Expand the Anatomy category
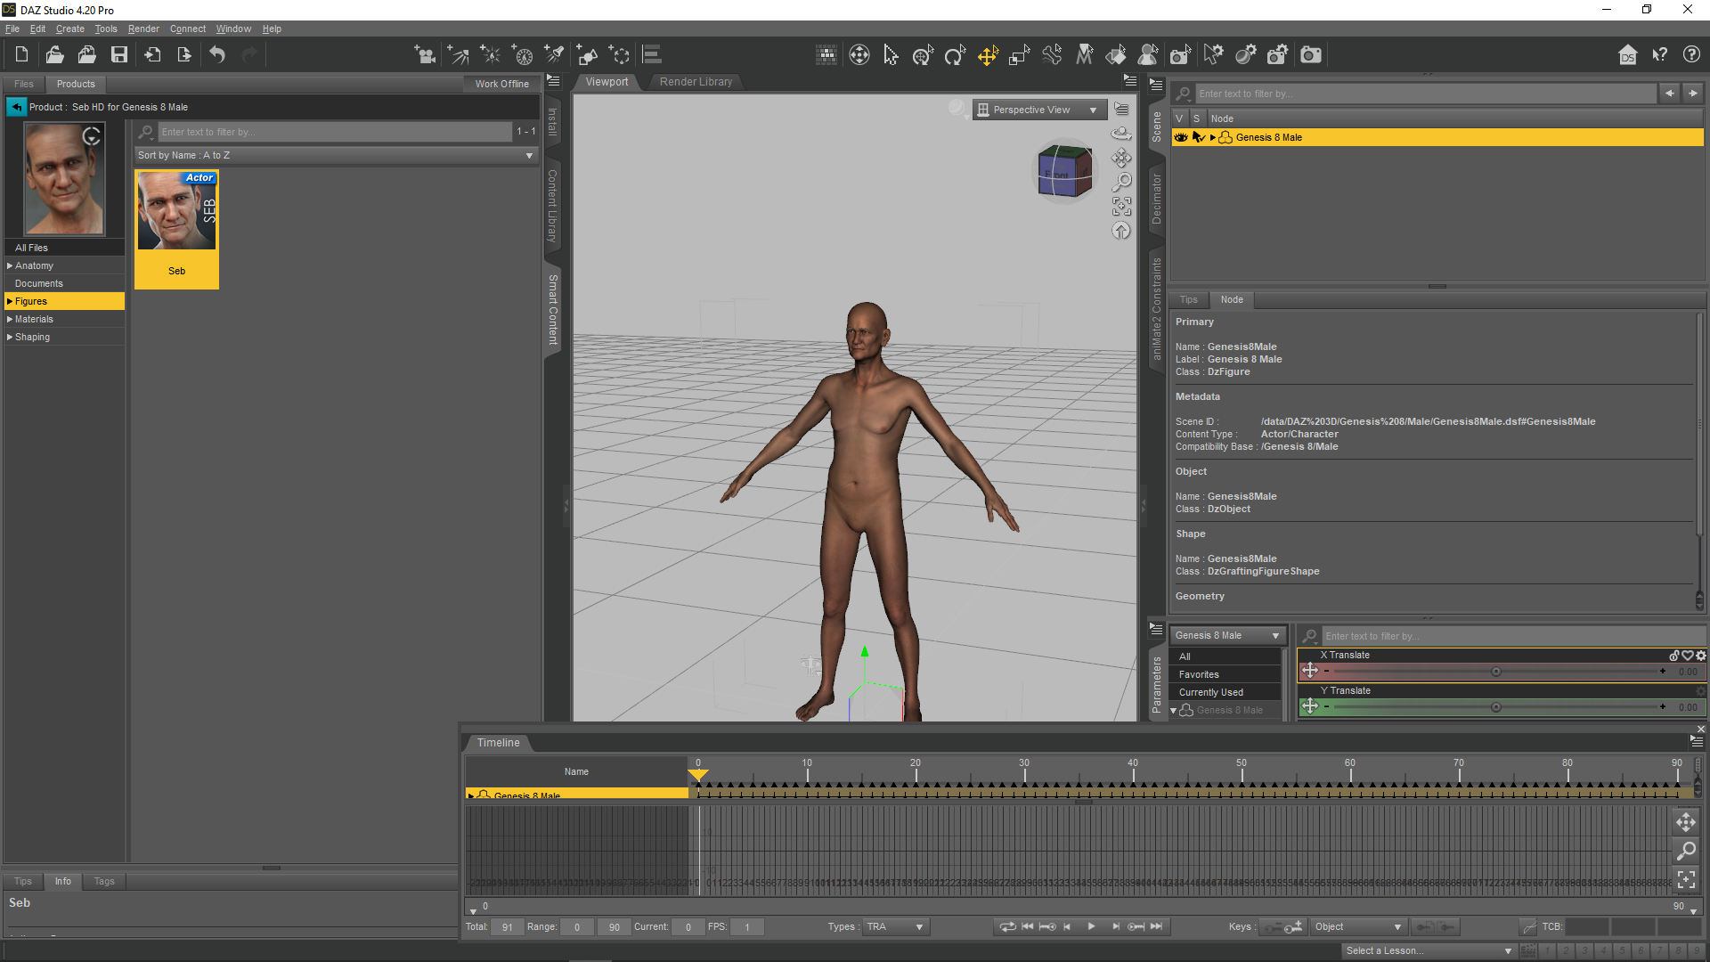This screenshot has height=962, width=1710. (x=10, y=265)
